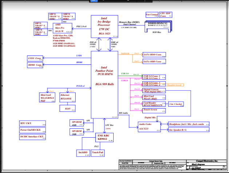Screen dimensions: 229x173
Task: Select the Memory Bus (DDR3) Dual Channel label
Action: tap(129, 23)
